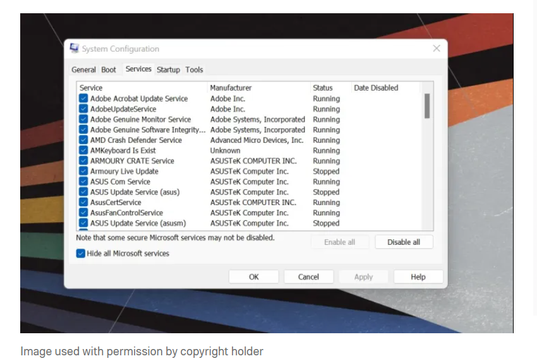This screenshot has height=361, width=537.
Task: Select the 'AMKeyboard Is Exist' service name
Action: pos(123,151)
